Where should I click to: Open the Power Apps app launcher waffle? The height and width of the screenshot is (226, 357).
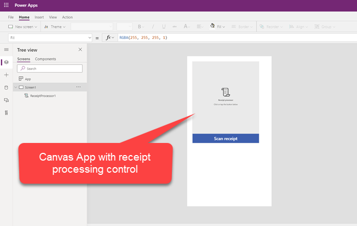pyautogui.click(x=6, y=5)
